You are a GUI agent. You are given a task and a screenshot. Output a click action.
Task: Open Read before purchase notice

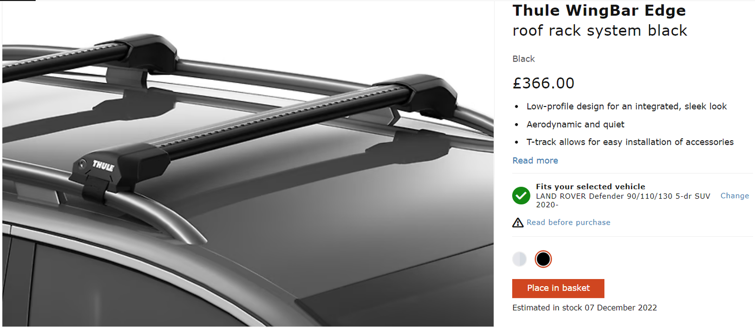point(568,223)
